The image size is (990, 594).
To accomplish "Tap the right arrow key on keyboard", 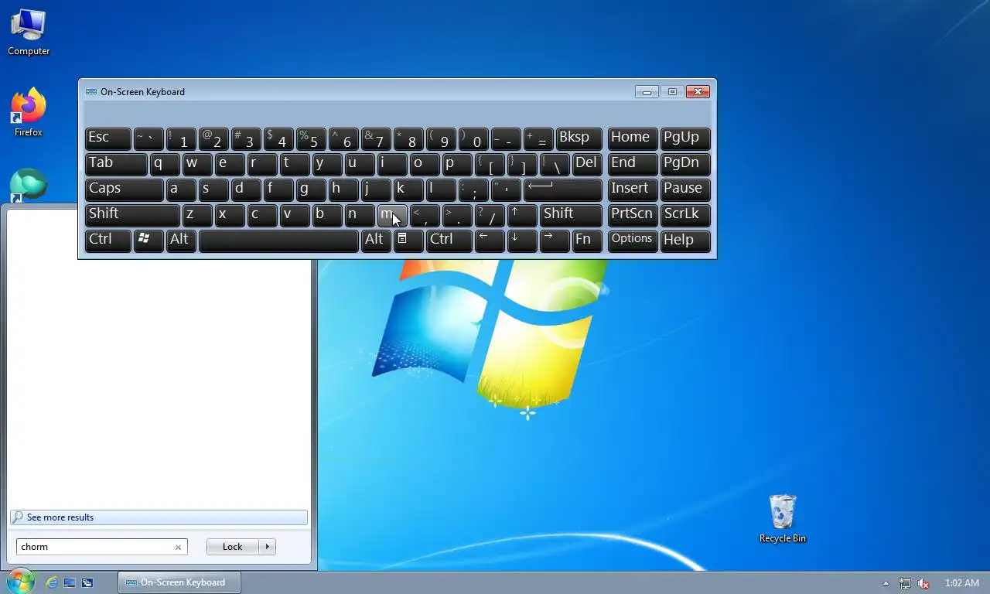I will (x=555, y=241).
